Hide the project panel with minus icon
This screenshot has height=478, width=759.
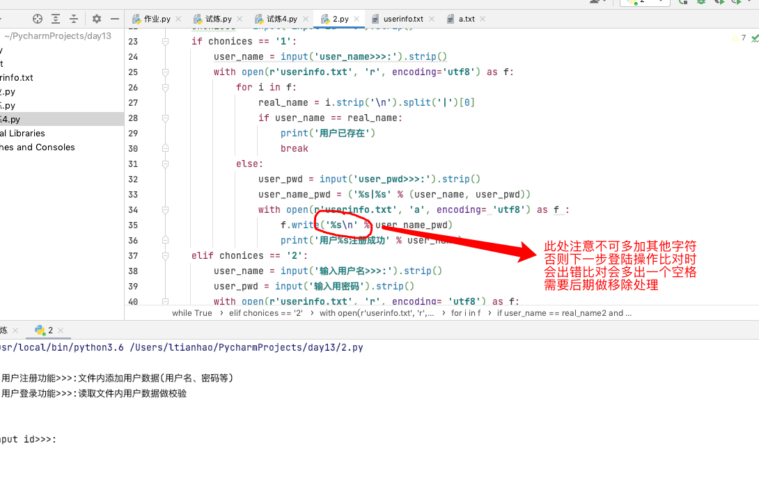(x=115, y=19)
